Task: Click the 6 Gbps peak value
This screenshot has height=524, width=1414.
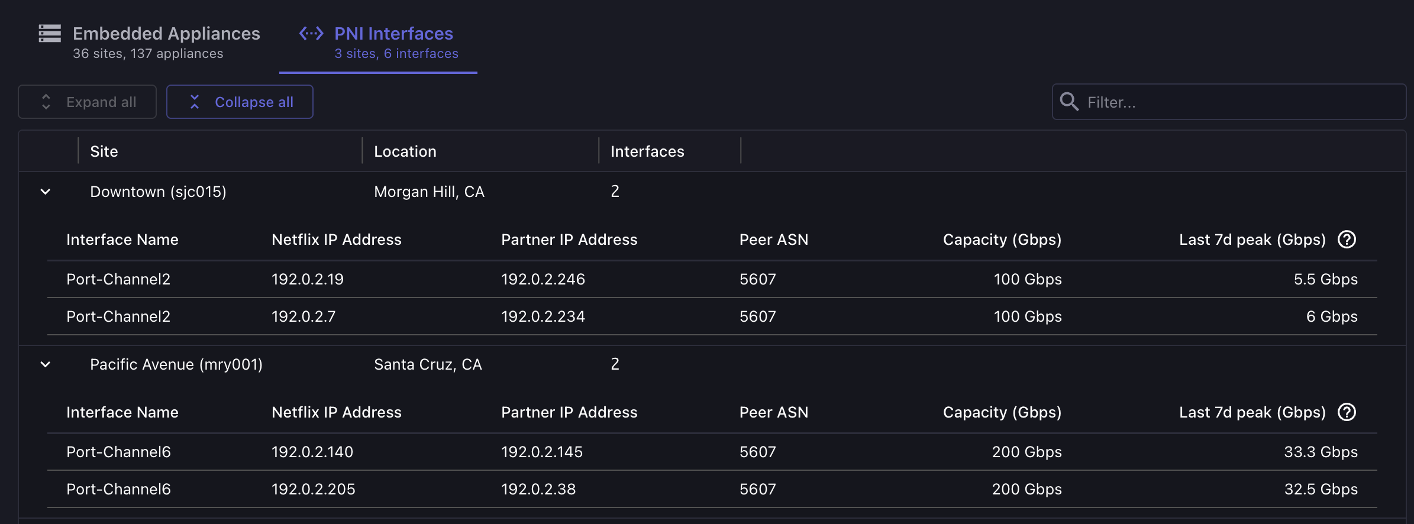Action: [x=1332, y=316]
